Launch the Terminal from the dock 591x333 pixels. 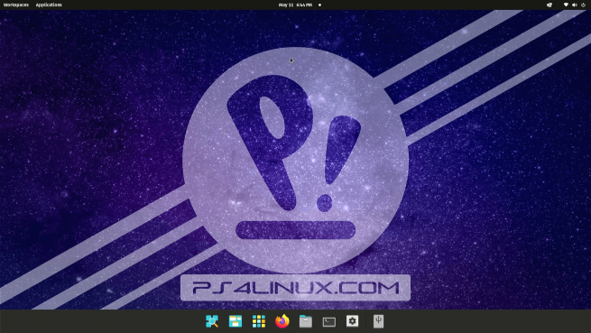click(328, 321)
